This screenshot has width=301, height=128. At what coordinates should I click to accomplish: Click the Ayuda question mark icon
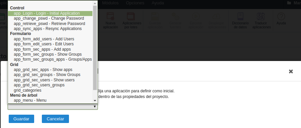pos(281,17)
